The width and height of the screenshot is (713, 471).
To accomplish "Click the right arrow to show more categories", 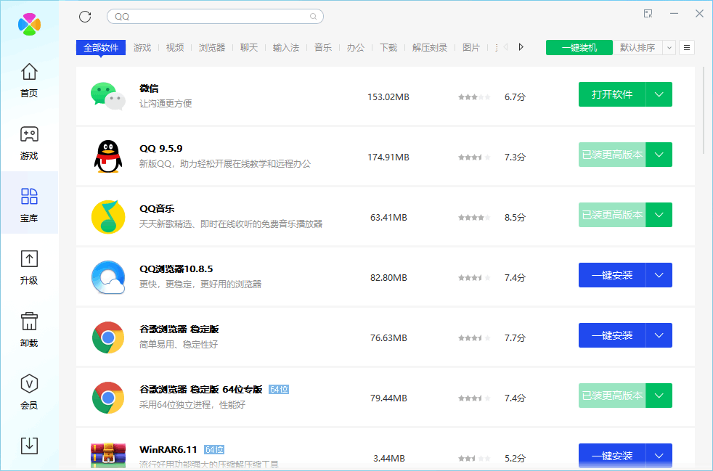I will [x=521, y=47].
